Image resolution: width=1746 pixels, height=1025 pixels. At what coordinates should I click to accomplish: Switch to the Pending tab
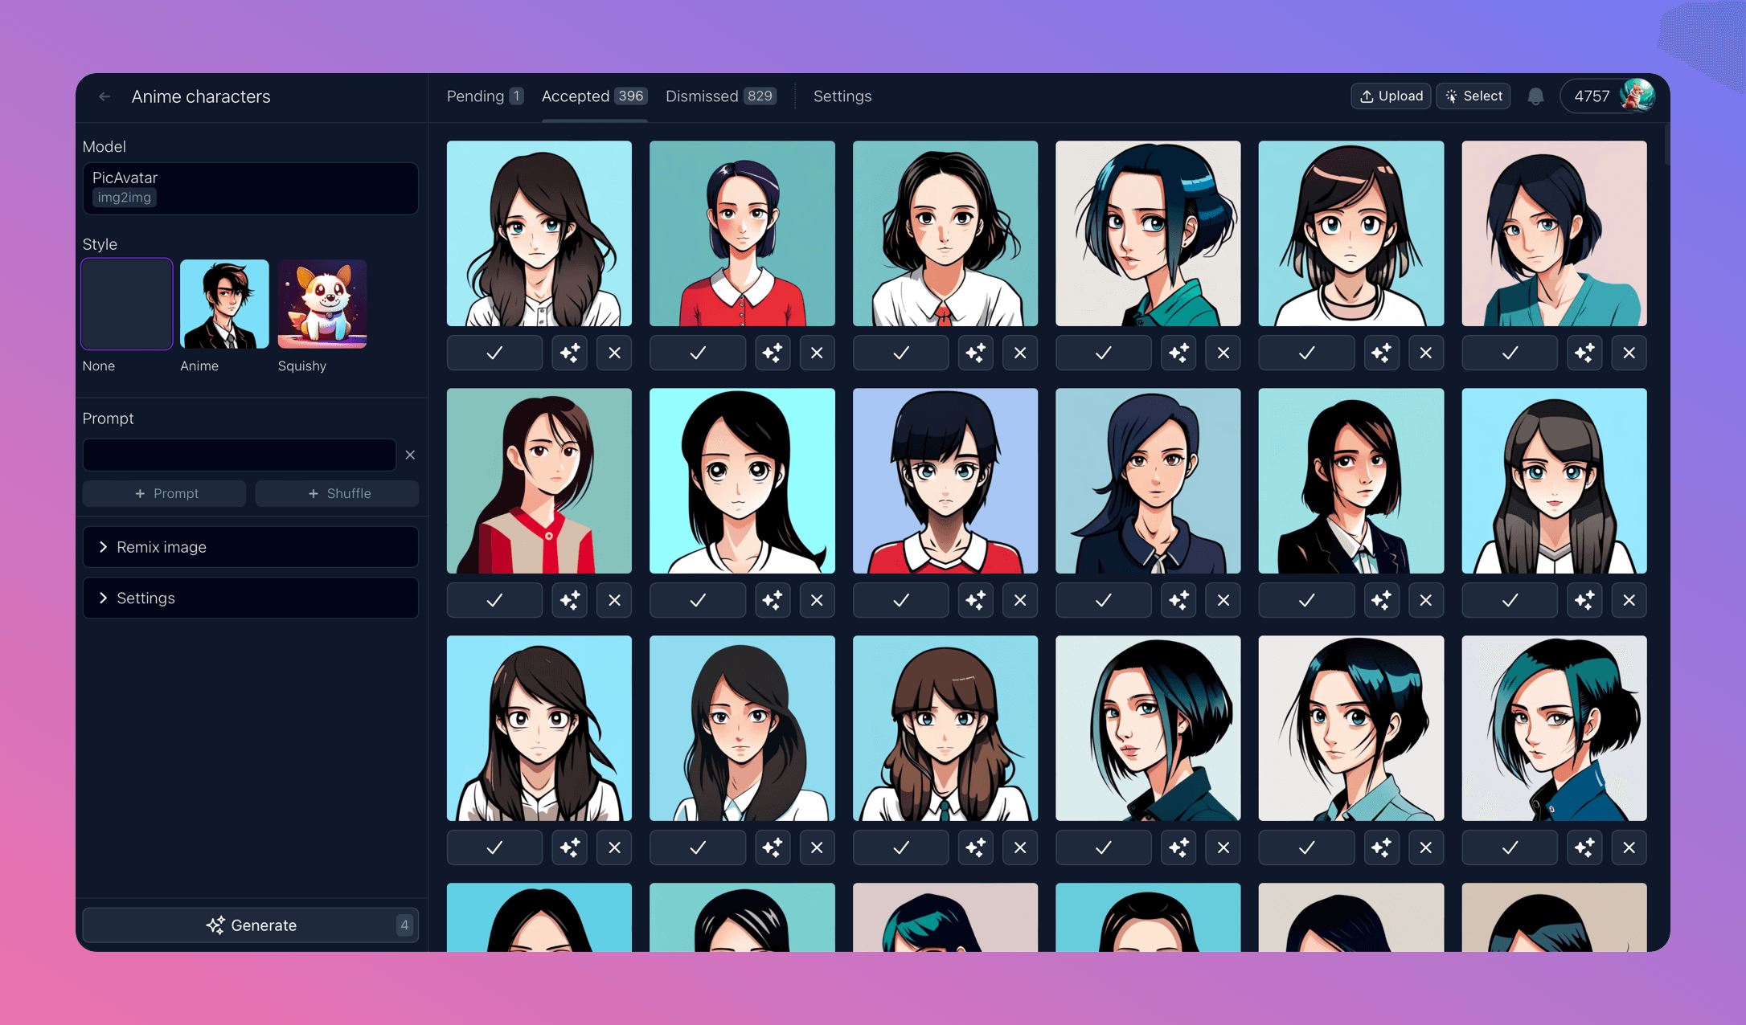tap(484, 96)
